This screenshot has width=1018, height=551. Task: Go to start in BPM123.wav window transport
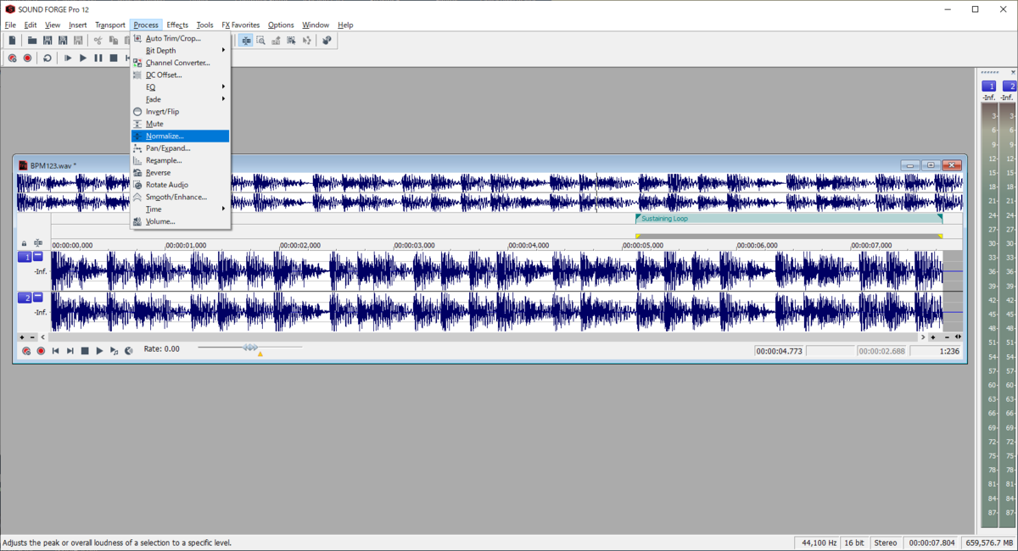56,350
